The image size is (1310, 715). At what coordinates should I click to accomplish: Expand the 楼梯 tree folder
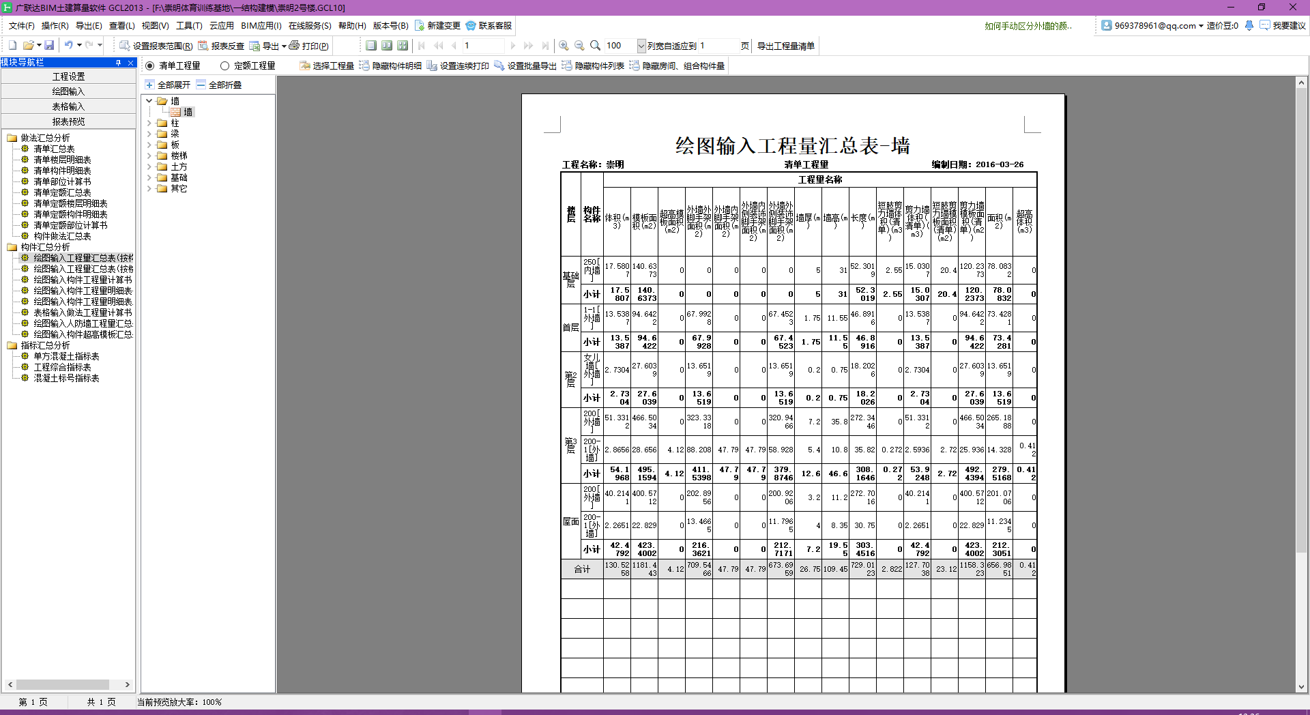(x=149, y=156)
